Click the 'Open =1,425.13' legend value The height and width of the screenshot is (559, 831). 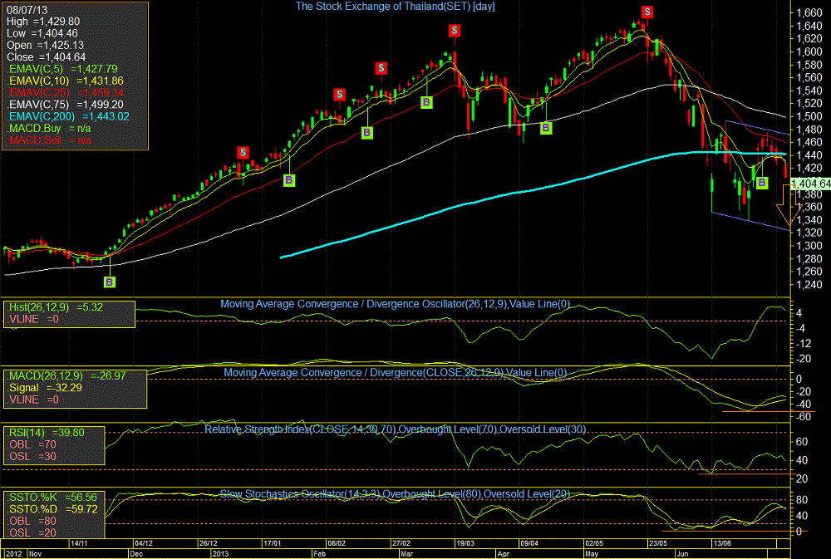click(46, 45)
